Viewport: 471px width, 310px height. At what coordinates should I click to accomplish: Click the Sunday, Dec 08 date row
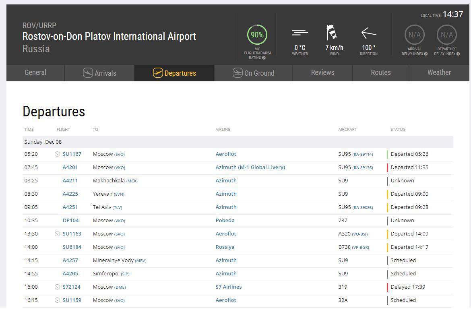click(238, 142)
